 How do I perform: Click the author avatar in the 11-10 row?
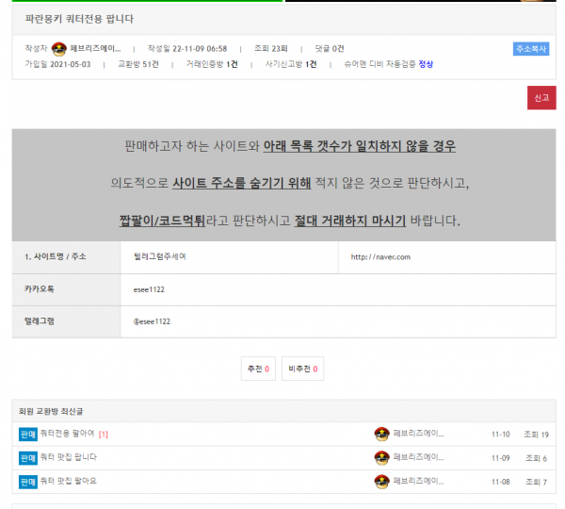381,434
